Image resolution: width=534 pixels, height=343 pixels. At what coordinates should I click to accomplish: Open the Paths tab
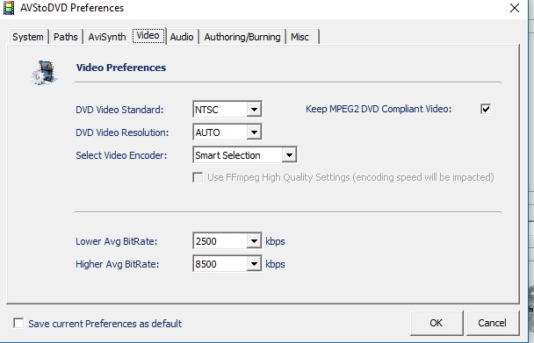pyautogui.click(x=66, y=37)
